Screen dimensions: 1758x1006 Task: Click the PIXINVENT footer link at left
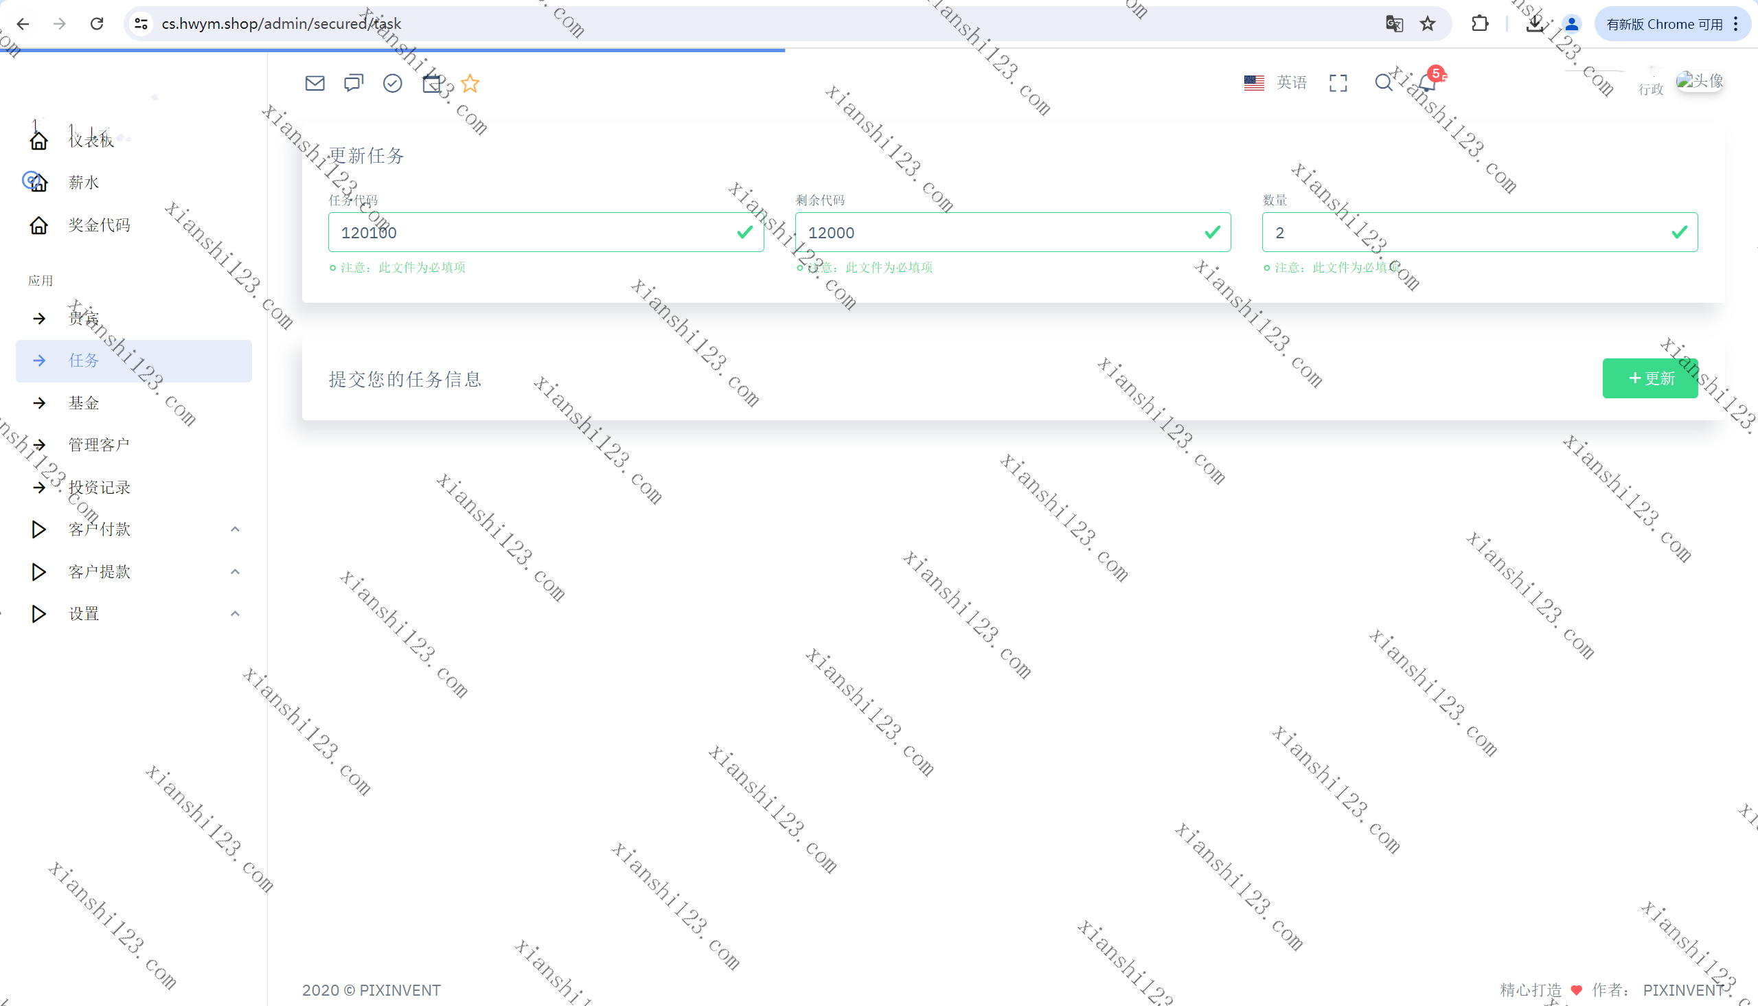point(400,990)
